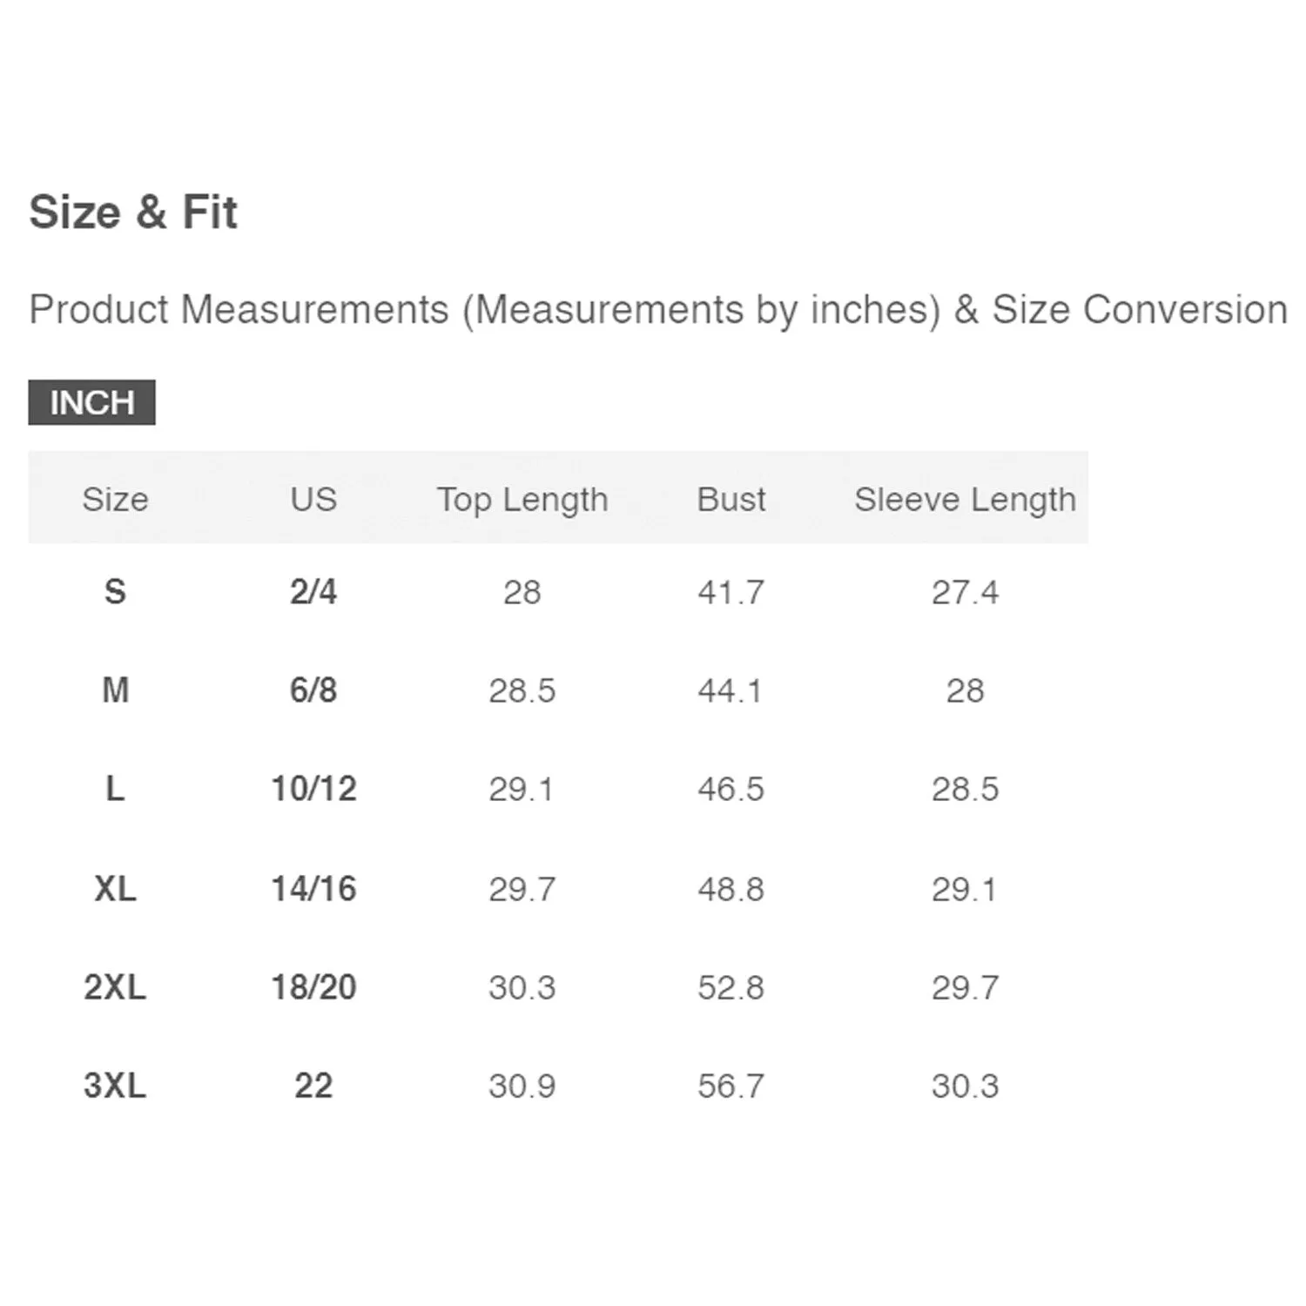
Task: Click US size 10/12 cell
Action: (313, 789)
